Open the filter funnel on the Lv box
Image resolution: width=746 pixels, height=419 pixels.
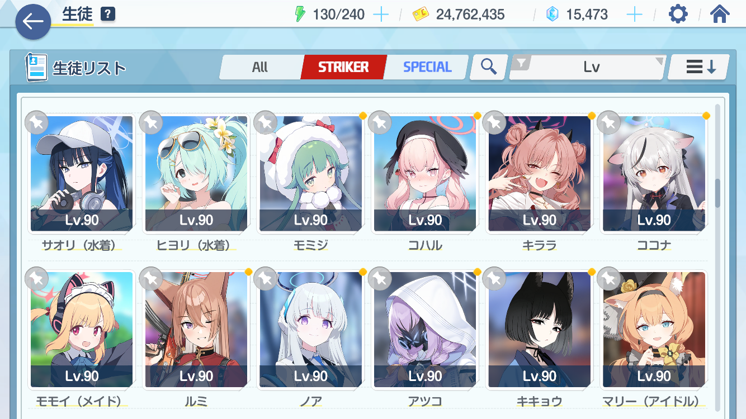tap(521, 64)
